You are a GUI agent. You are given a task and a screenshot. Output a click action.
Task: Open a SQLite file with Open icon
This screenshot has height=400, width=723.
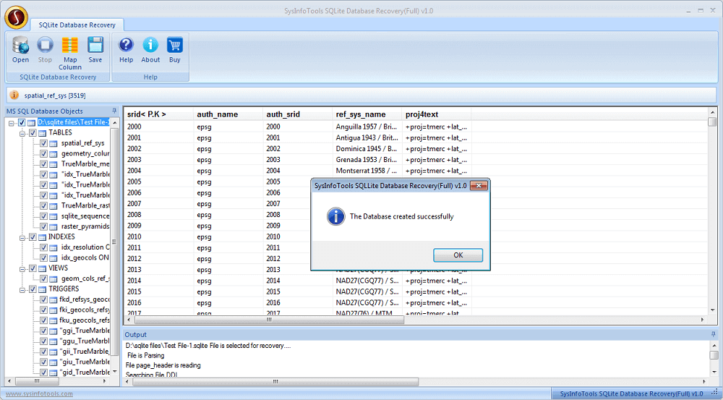20,46
